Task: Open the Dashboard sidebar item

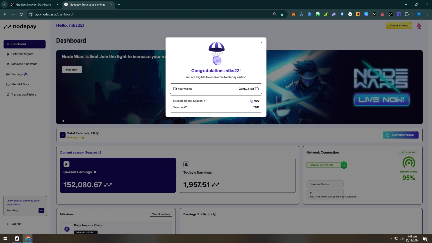Action: [24, 44]
